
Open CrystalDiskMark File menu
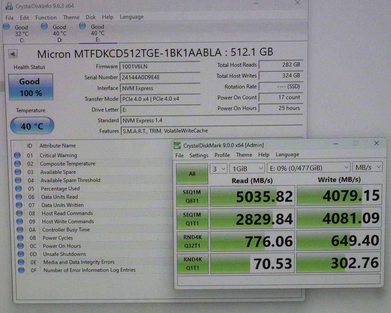click(180, 155)
